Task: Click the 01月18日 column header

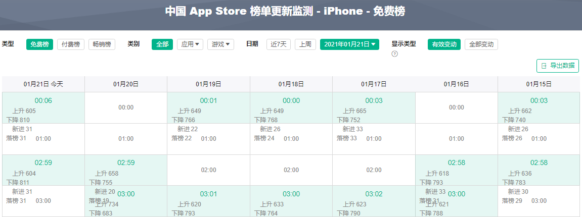Action: pos(291,84)
